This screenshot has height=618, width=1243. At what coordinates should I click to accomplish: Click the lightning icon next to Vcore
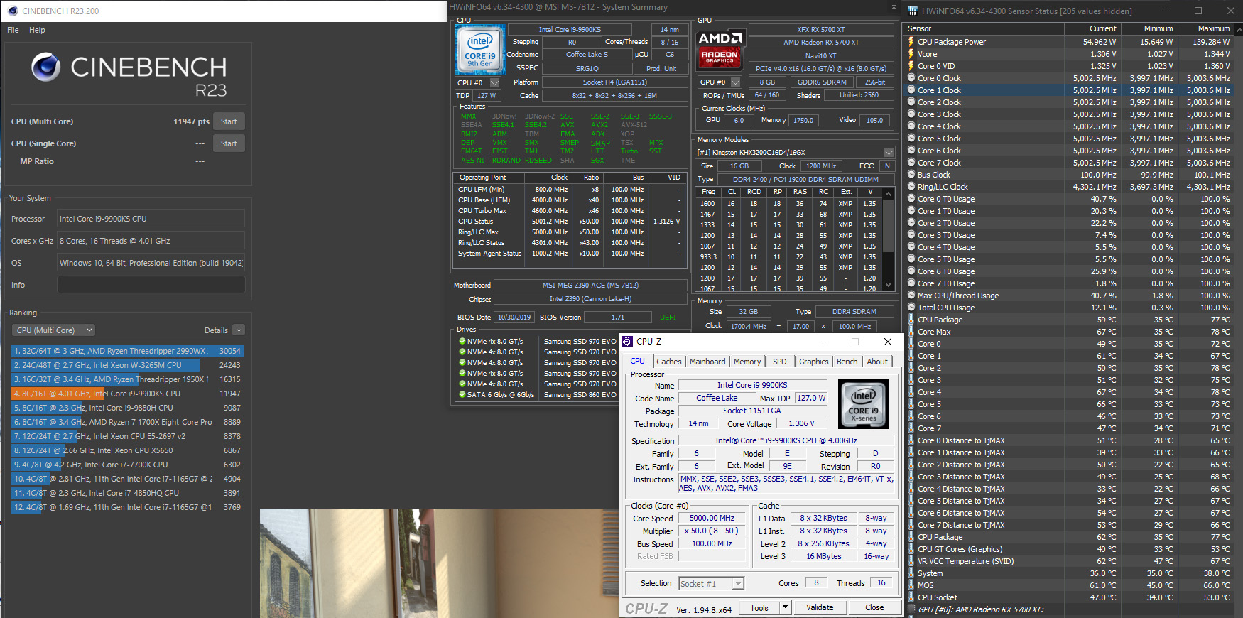click(x=911, y=54)
